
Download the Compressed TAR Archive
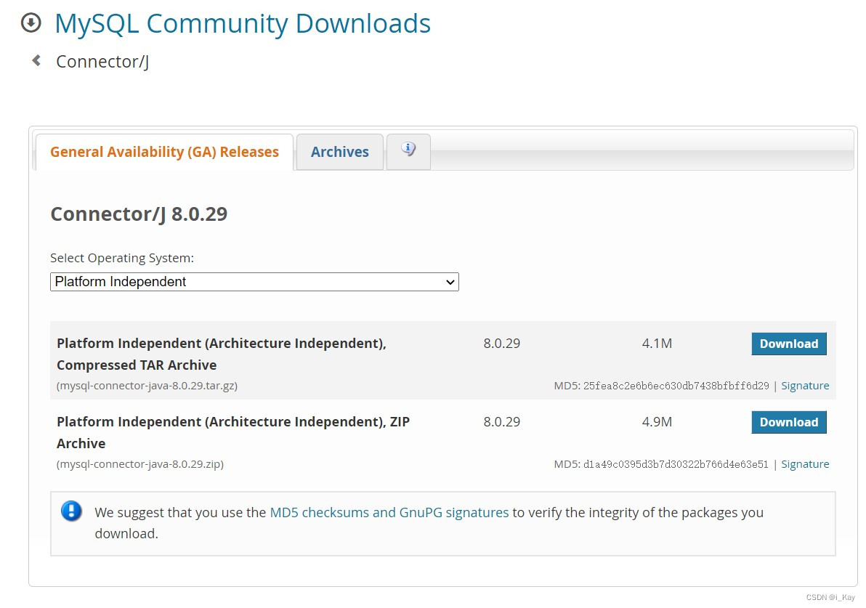click(789, 344)
